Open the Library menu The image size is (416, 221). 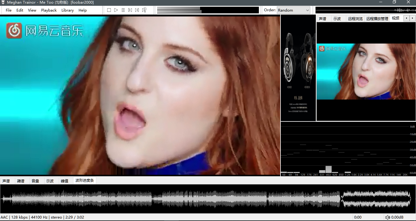pyautogui.click(x=67, y=10)
